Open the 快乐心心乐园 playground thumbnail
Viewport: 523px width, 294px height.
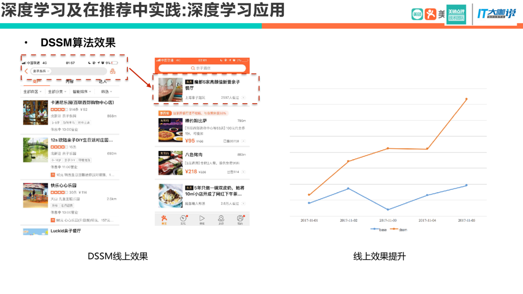point(35,195)
